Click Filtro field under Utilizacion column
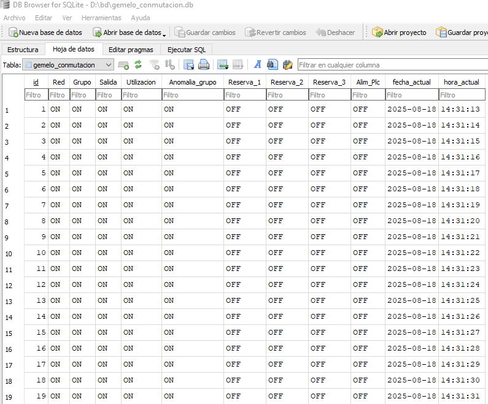488x404 pixels. pyautogui.click(x=141, y=95)
